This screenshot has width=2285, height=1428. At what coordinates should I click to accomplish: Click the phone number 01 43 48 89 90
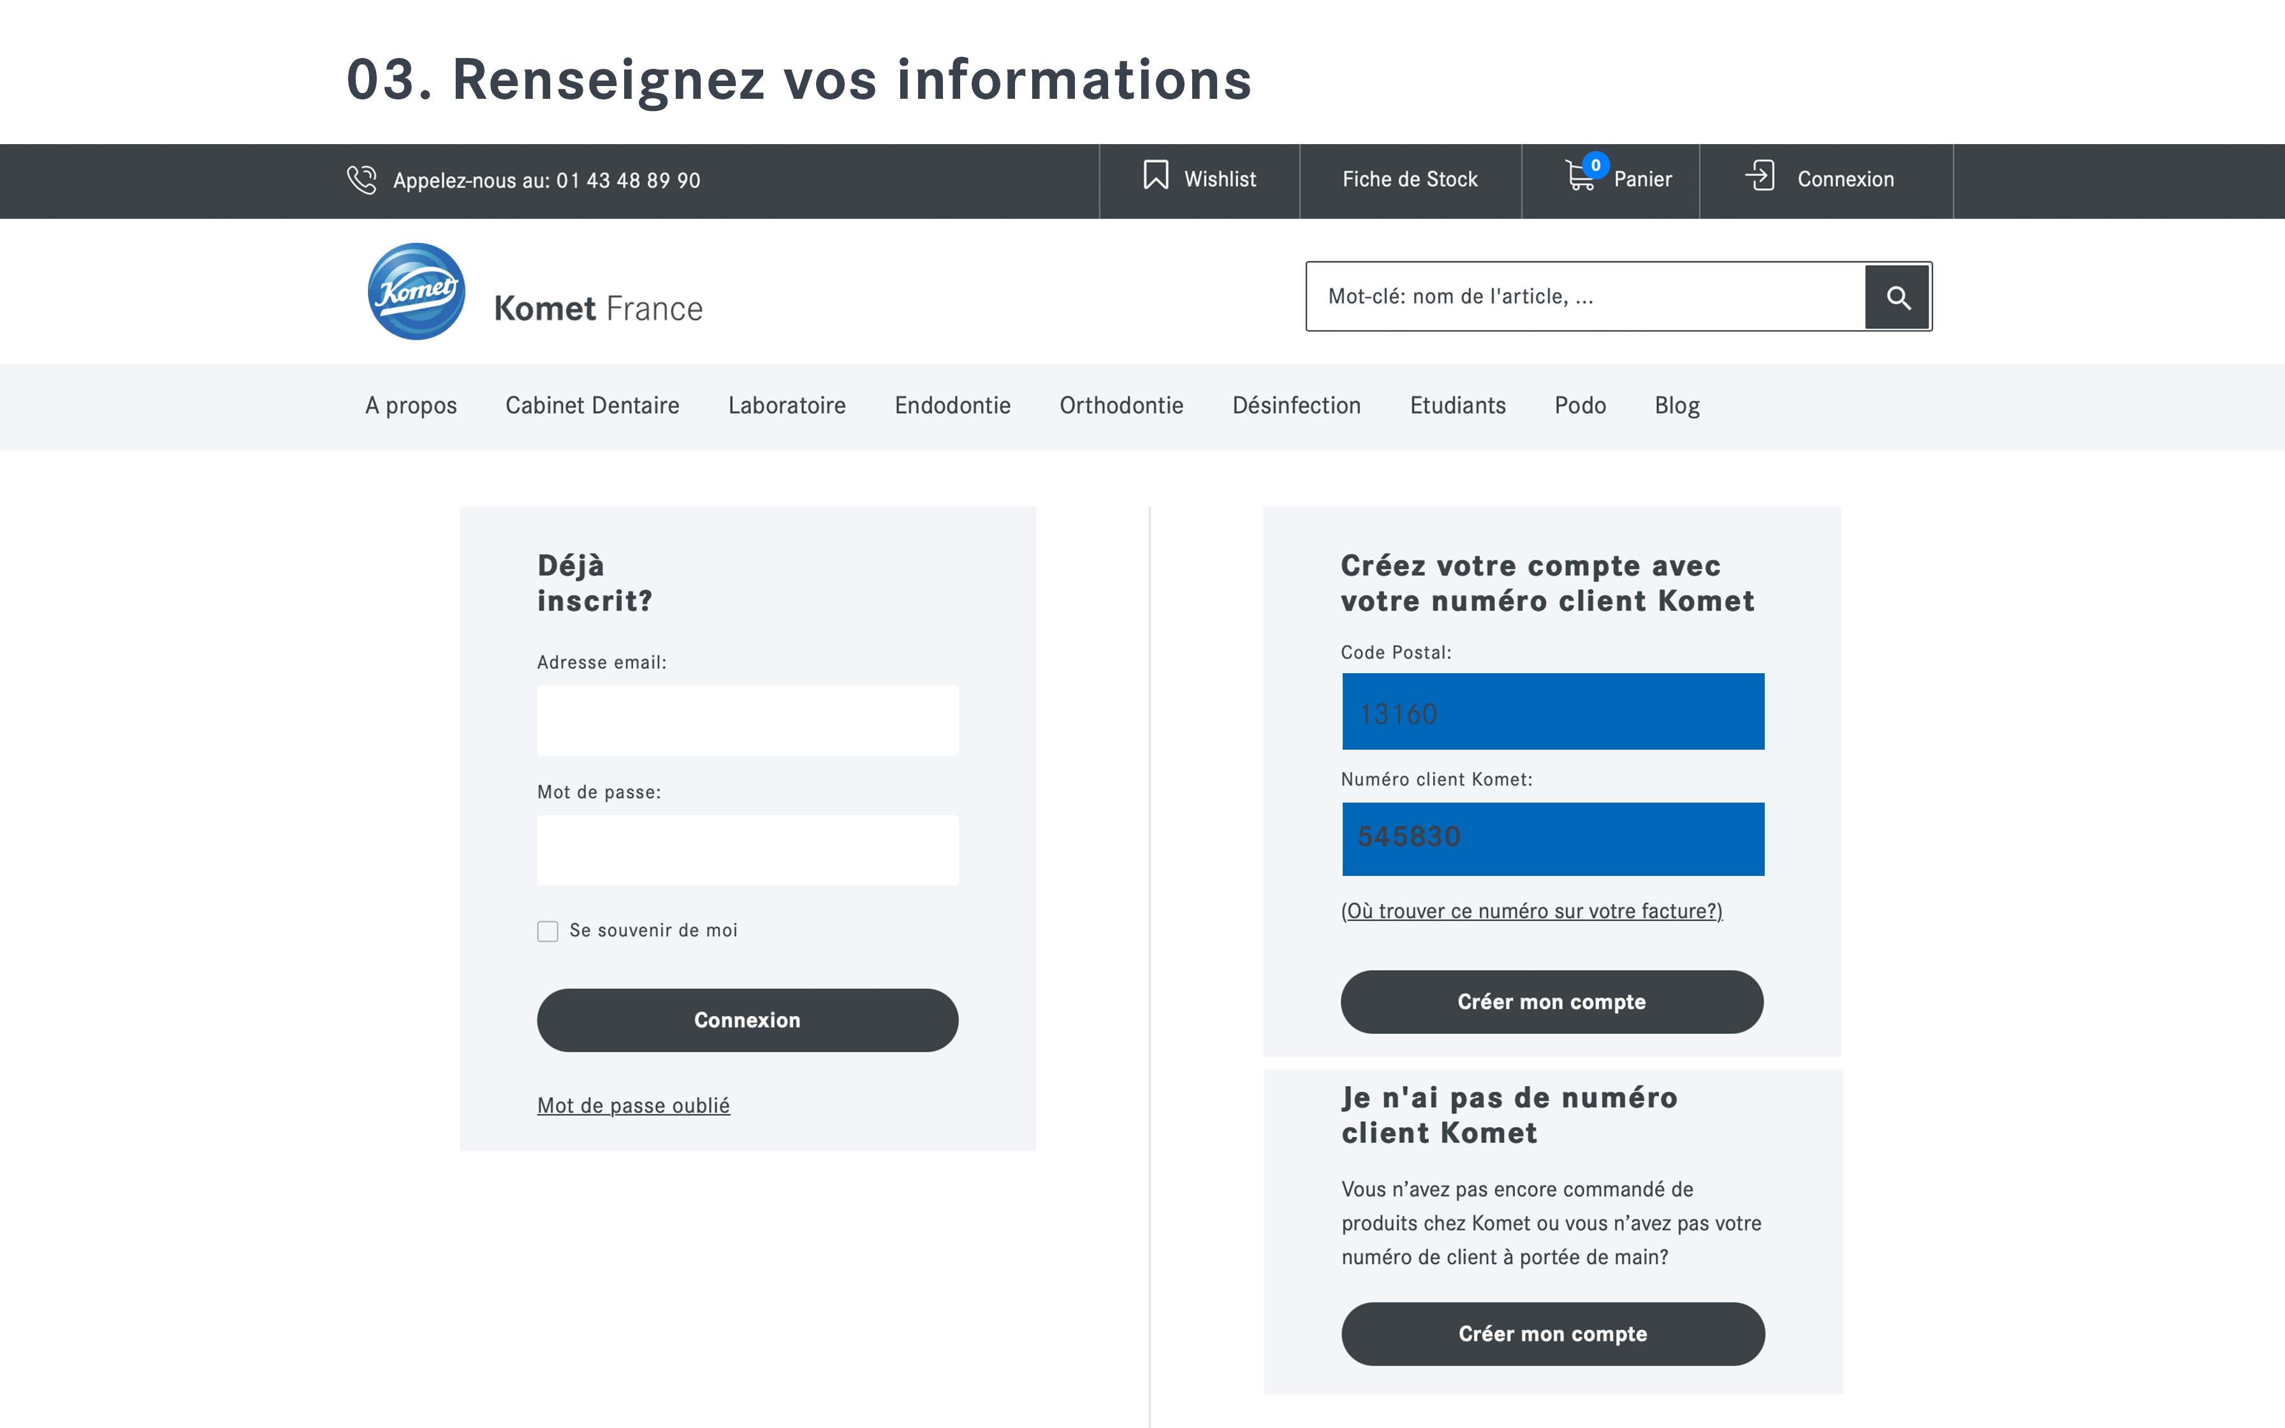click(628, 180)
